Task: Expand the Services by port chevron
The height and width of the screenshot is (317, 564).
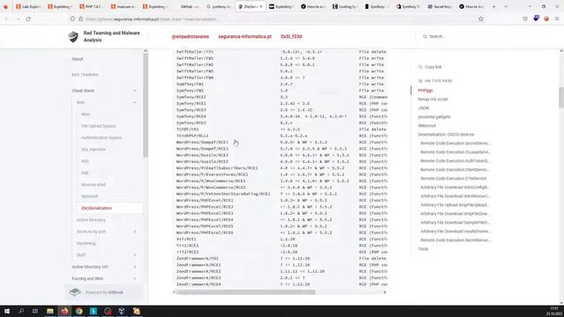Action: (135, 232)
